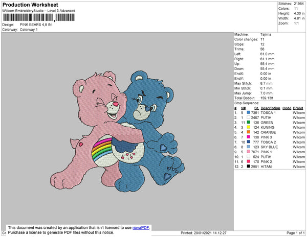The image size is (307, 237).
Task: Click the HITAM black color swatch
Action: [249, 167]
